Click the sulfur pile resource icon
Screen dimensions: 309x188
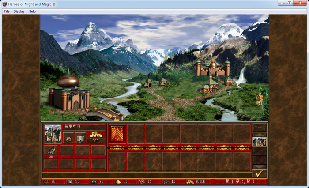tap(118, 182)
